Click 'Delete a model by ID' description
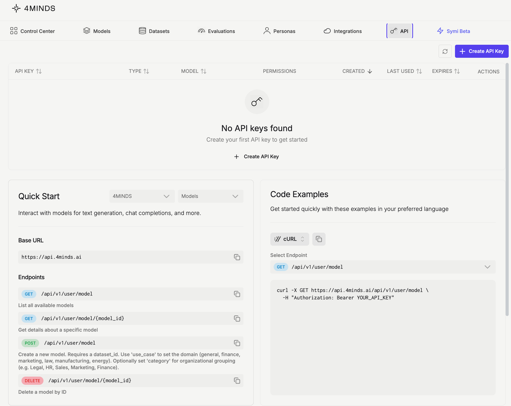Viewport: 511px width, 406px height. coord(42,392)
